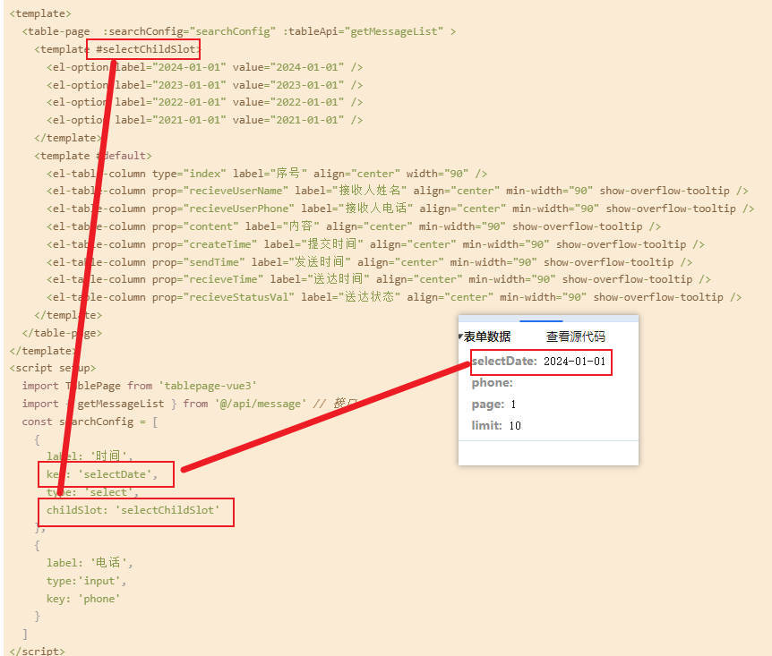Click the recieveTime column line

[x=379, y=279]
